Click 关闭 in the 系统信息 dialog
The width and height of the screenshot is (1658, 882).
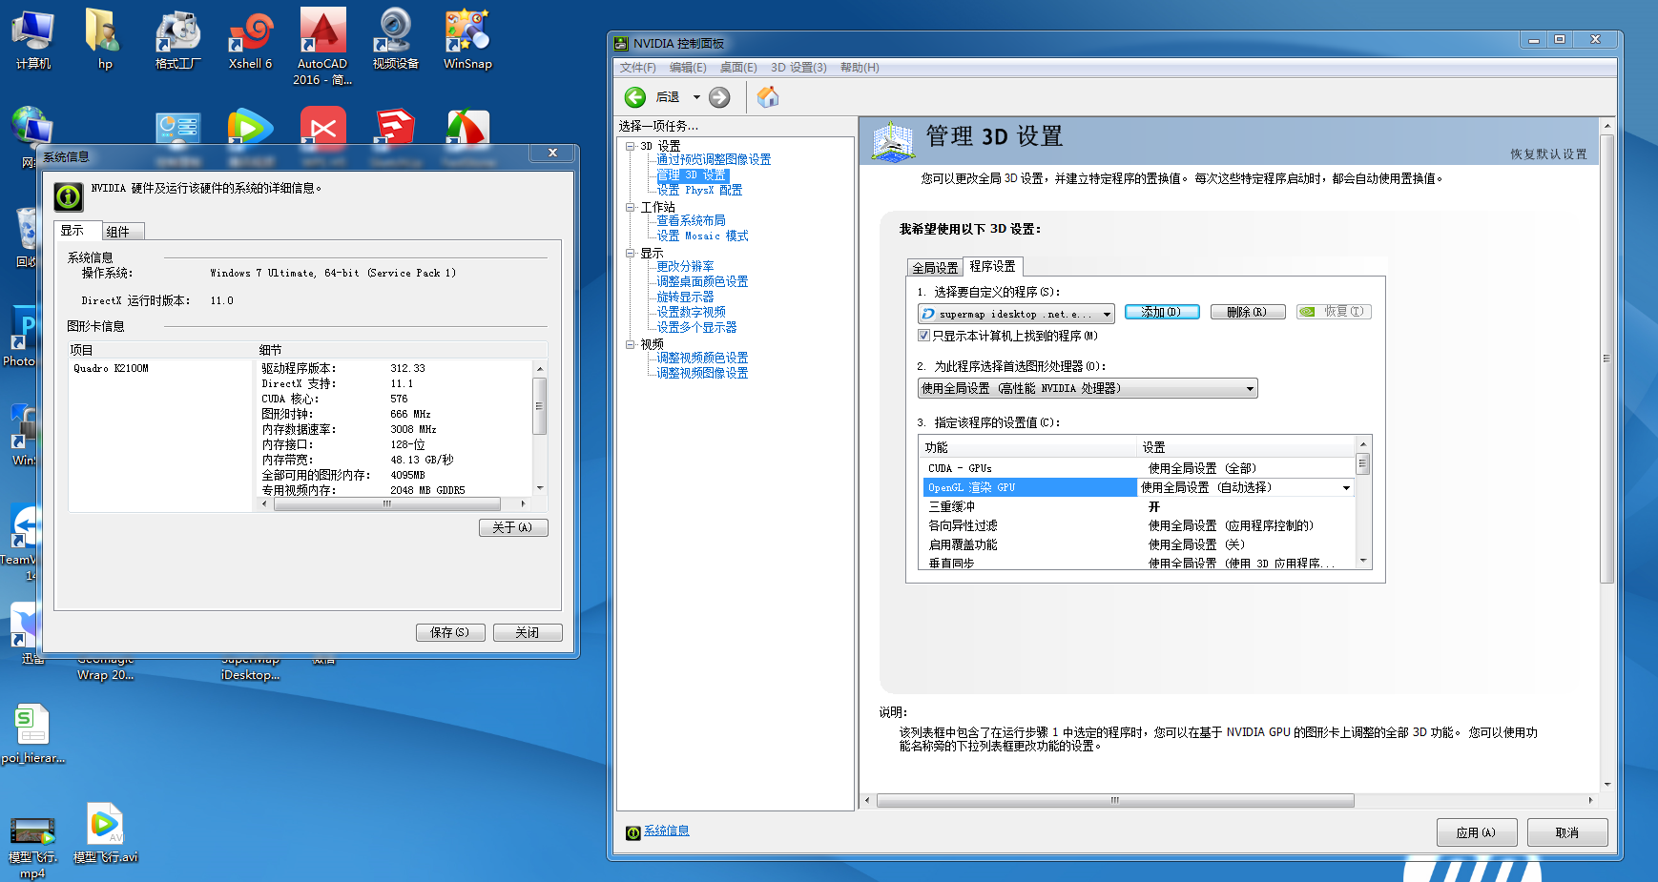(528, 632)
